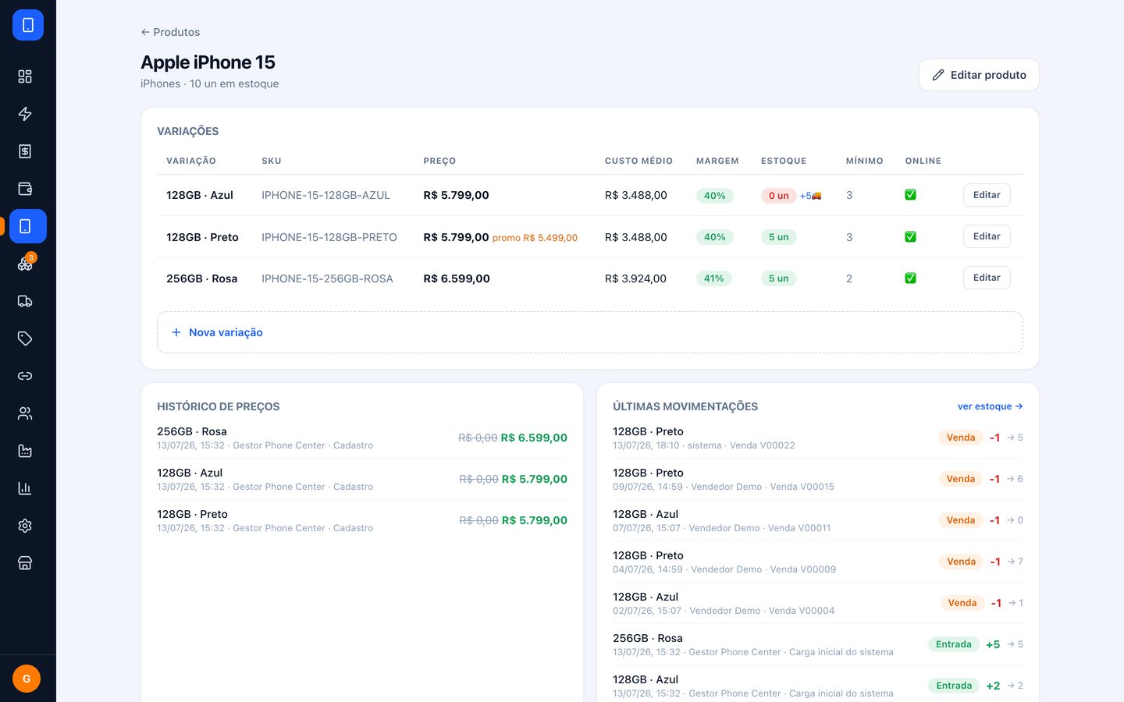Click the Preço column header
1124x702 pixels.
coord(439,161)
